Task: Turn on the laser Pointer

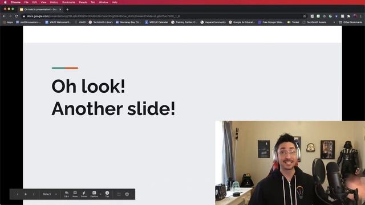Action: [84, 194]
